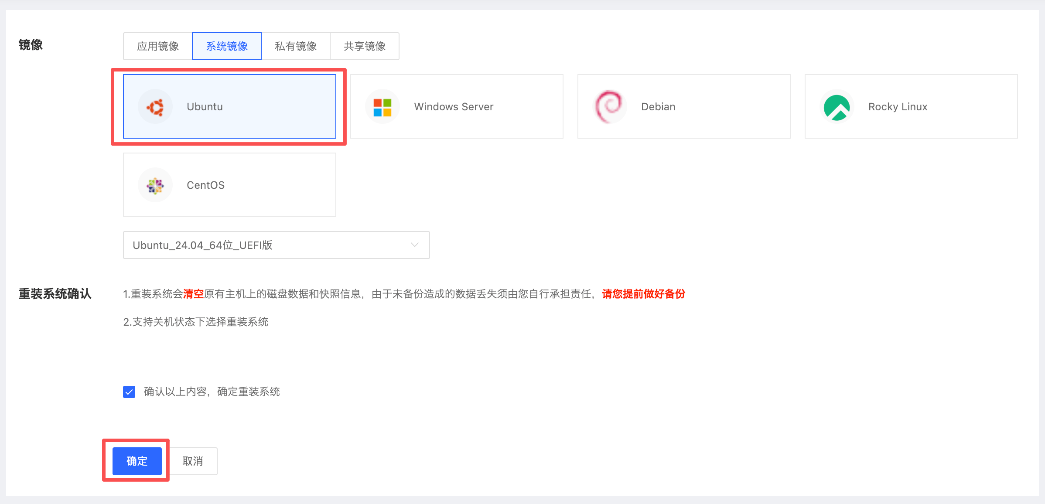Image resolution: width=1045 pixels, height=504 pixels.
Task: Switch to the 应用镜像 tab
Action: pyautogui.click(x=157, y=46)
